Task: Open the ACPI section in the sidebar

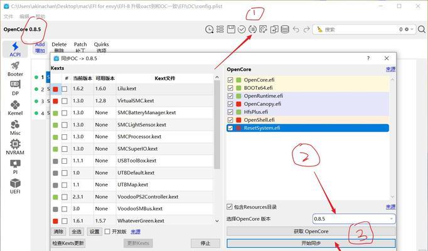Action: [x=15, y=49]
